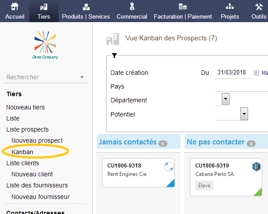This screenshot has width=268, height=214.
Task: Open the Facturation | Paiement icon
Action: click(183, 7)
